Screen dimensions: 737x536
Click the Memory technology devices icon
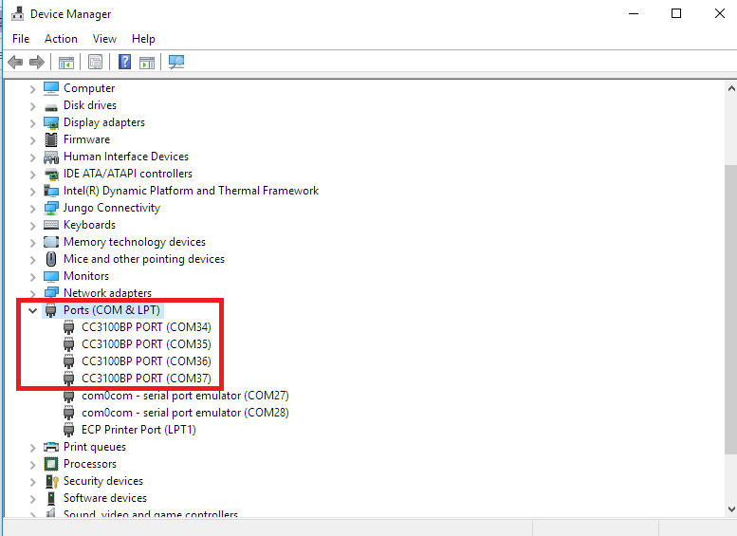coord(51,242)
